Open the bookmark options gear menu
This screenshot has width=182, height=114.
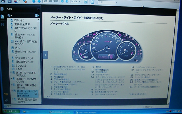point(9,15)
